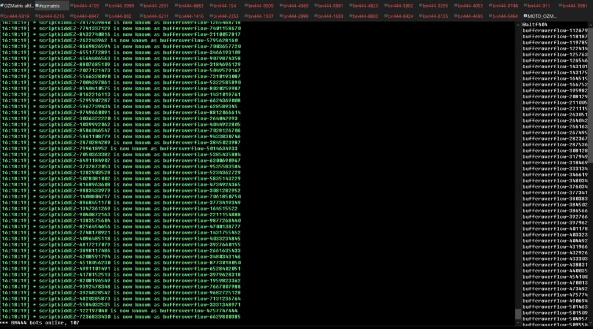Select nick bufferoverflow-401178 in user list
Viewport: 593px width, 329px height.
[555, 229]
